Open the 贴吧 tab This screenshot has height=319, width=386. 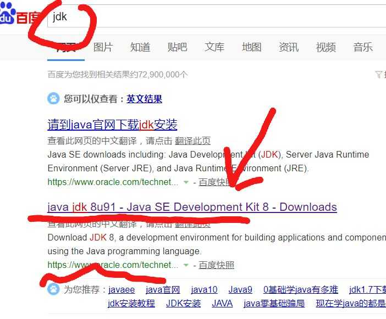tap(177, 47)
